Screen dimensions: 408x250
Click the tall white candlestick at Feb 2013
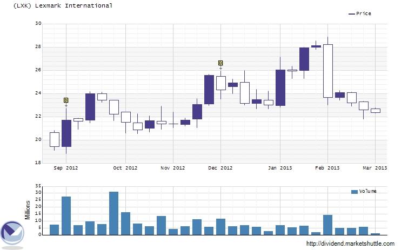[x=328, y=71]
